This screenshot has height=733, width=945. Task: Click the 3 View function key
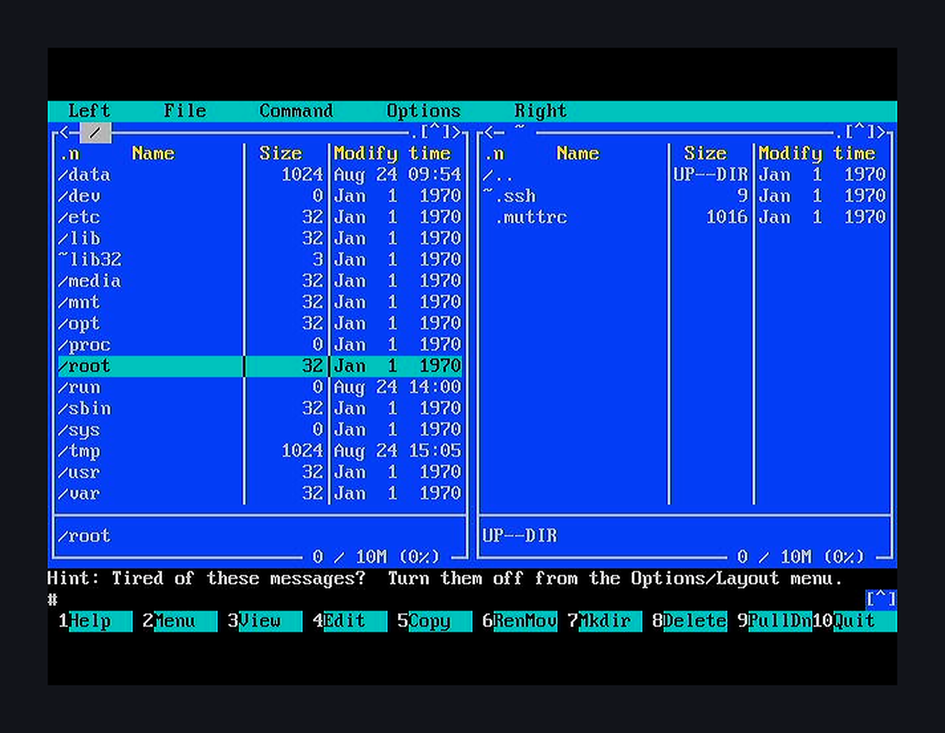point(265,621)
